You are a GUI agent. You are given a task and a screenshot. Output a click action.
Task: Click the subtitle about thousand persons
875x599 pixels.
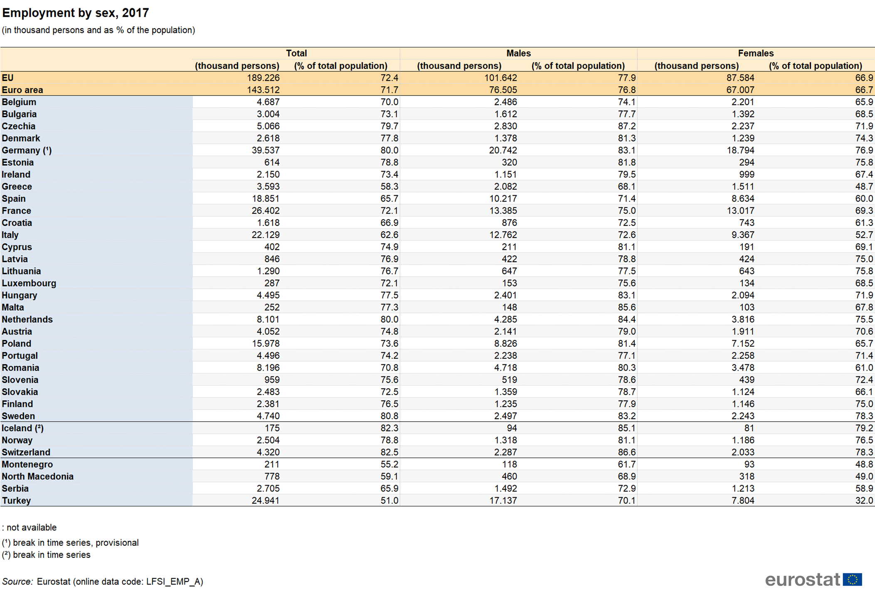pyautogui.click(x=99, y=30)
